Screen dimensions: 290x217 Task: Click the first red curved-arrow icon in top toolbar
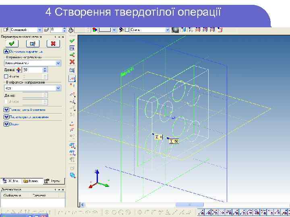198,30
